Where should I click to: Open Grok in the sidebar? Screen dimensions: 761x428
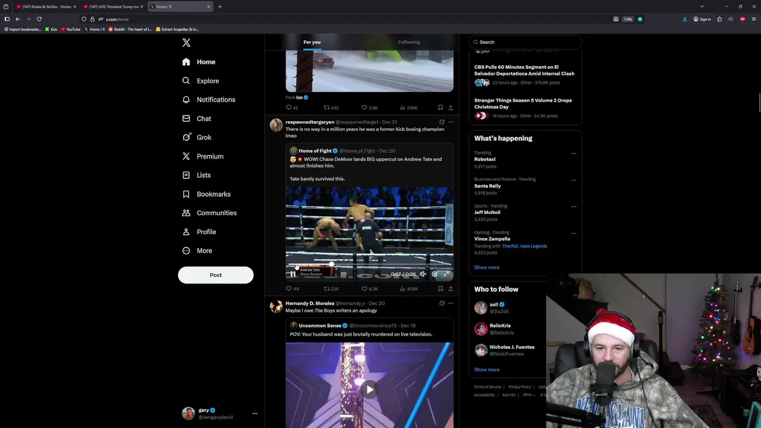197,137
